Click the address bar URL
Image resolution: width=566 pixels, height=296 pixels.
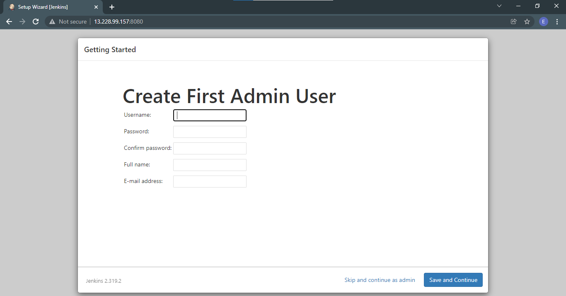click(x=119, y=22)
